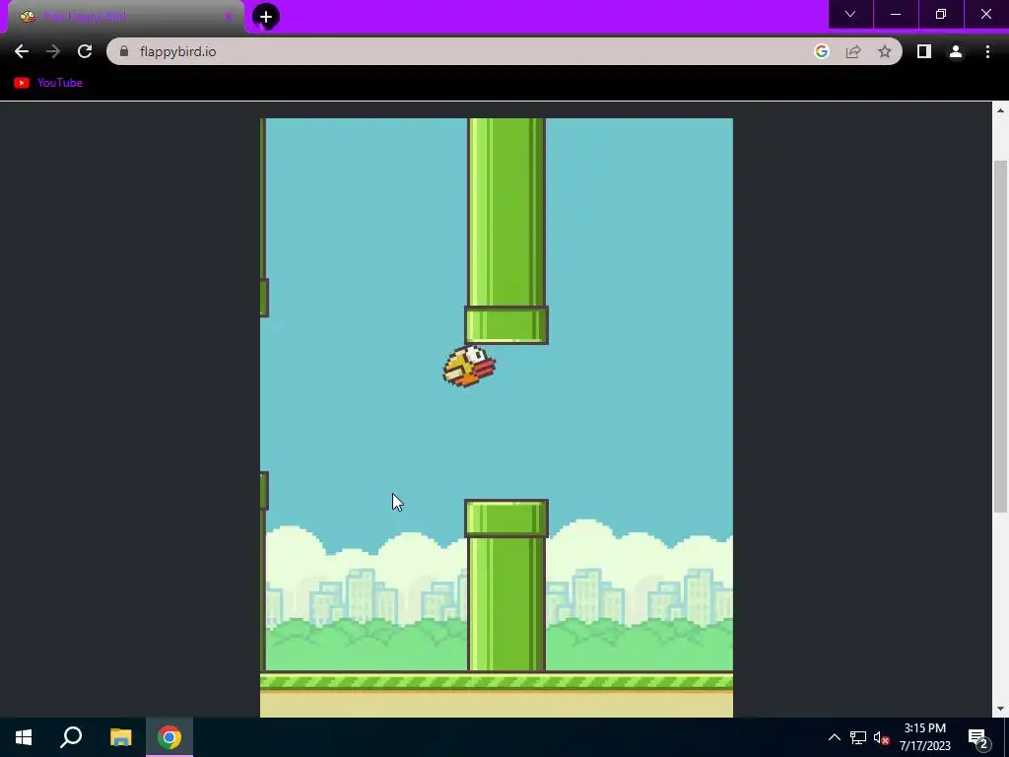The width and height of the screenshot is (1009, 757).
Task: Select the Flappy Bird browser tab
Action: [125, 17]
